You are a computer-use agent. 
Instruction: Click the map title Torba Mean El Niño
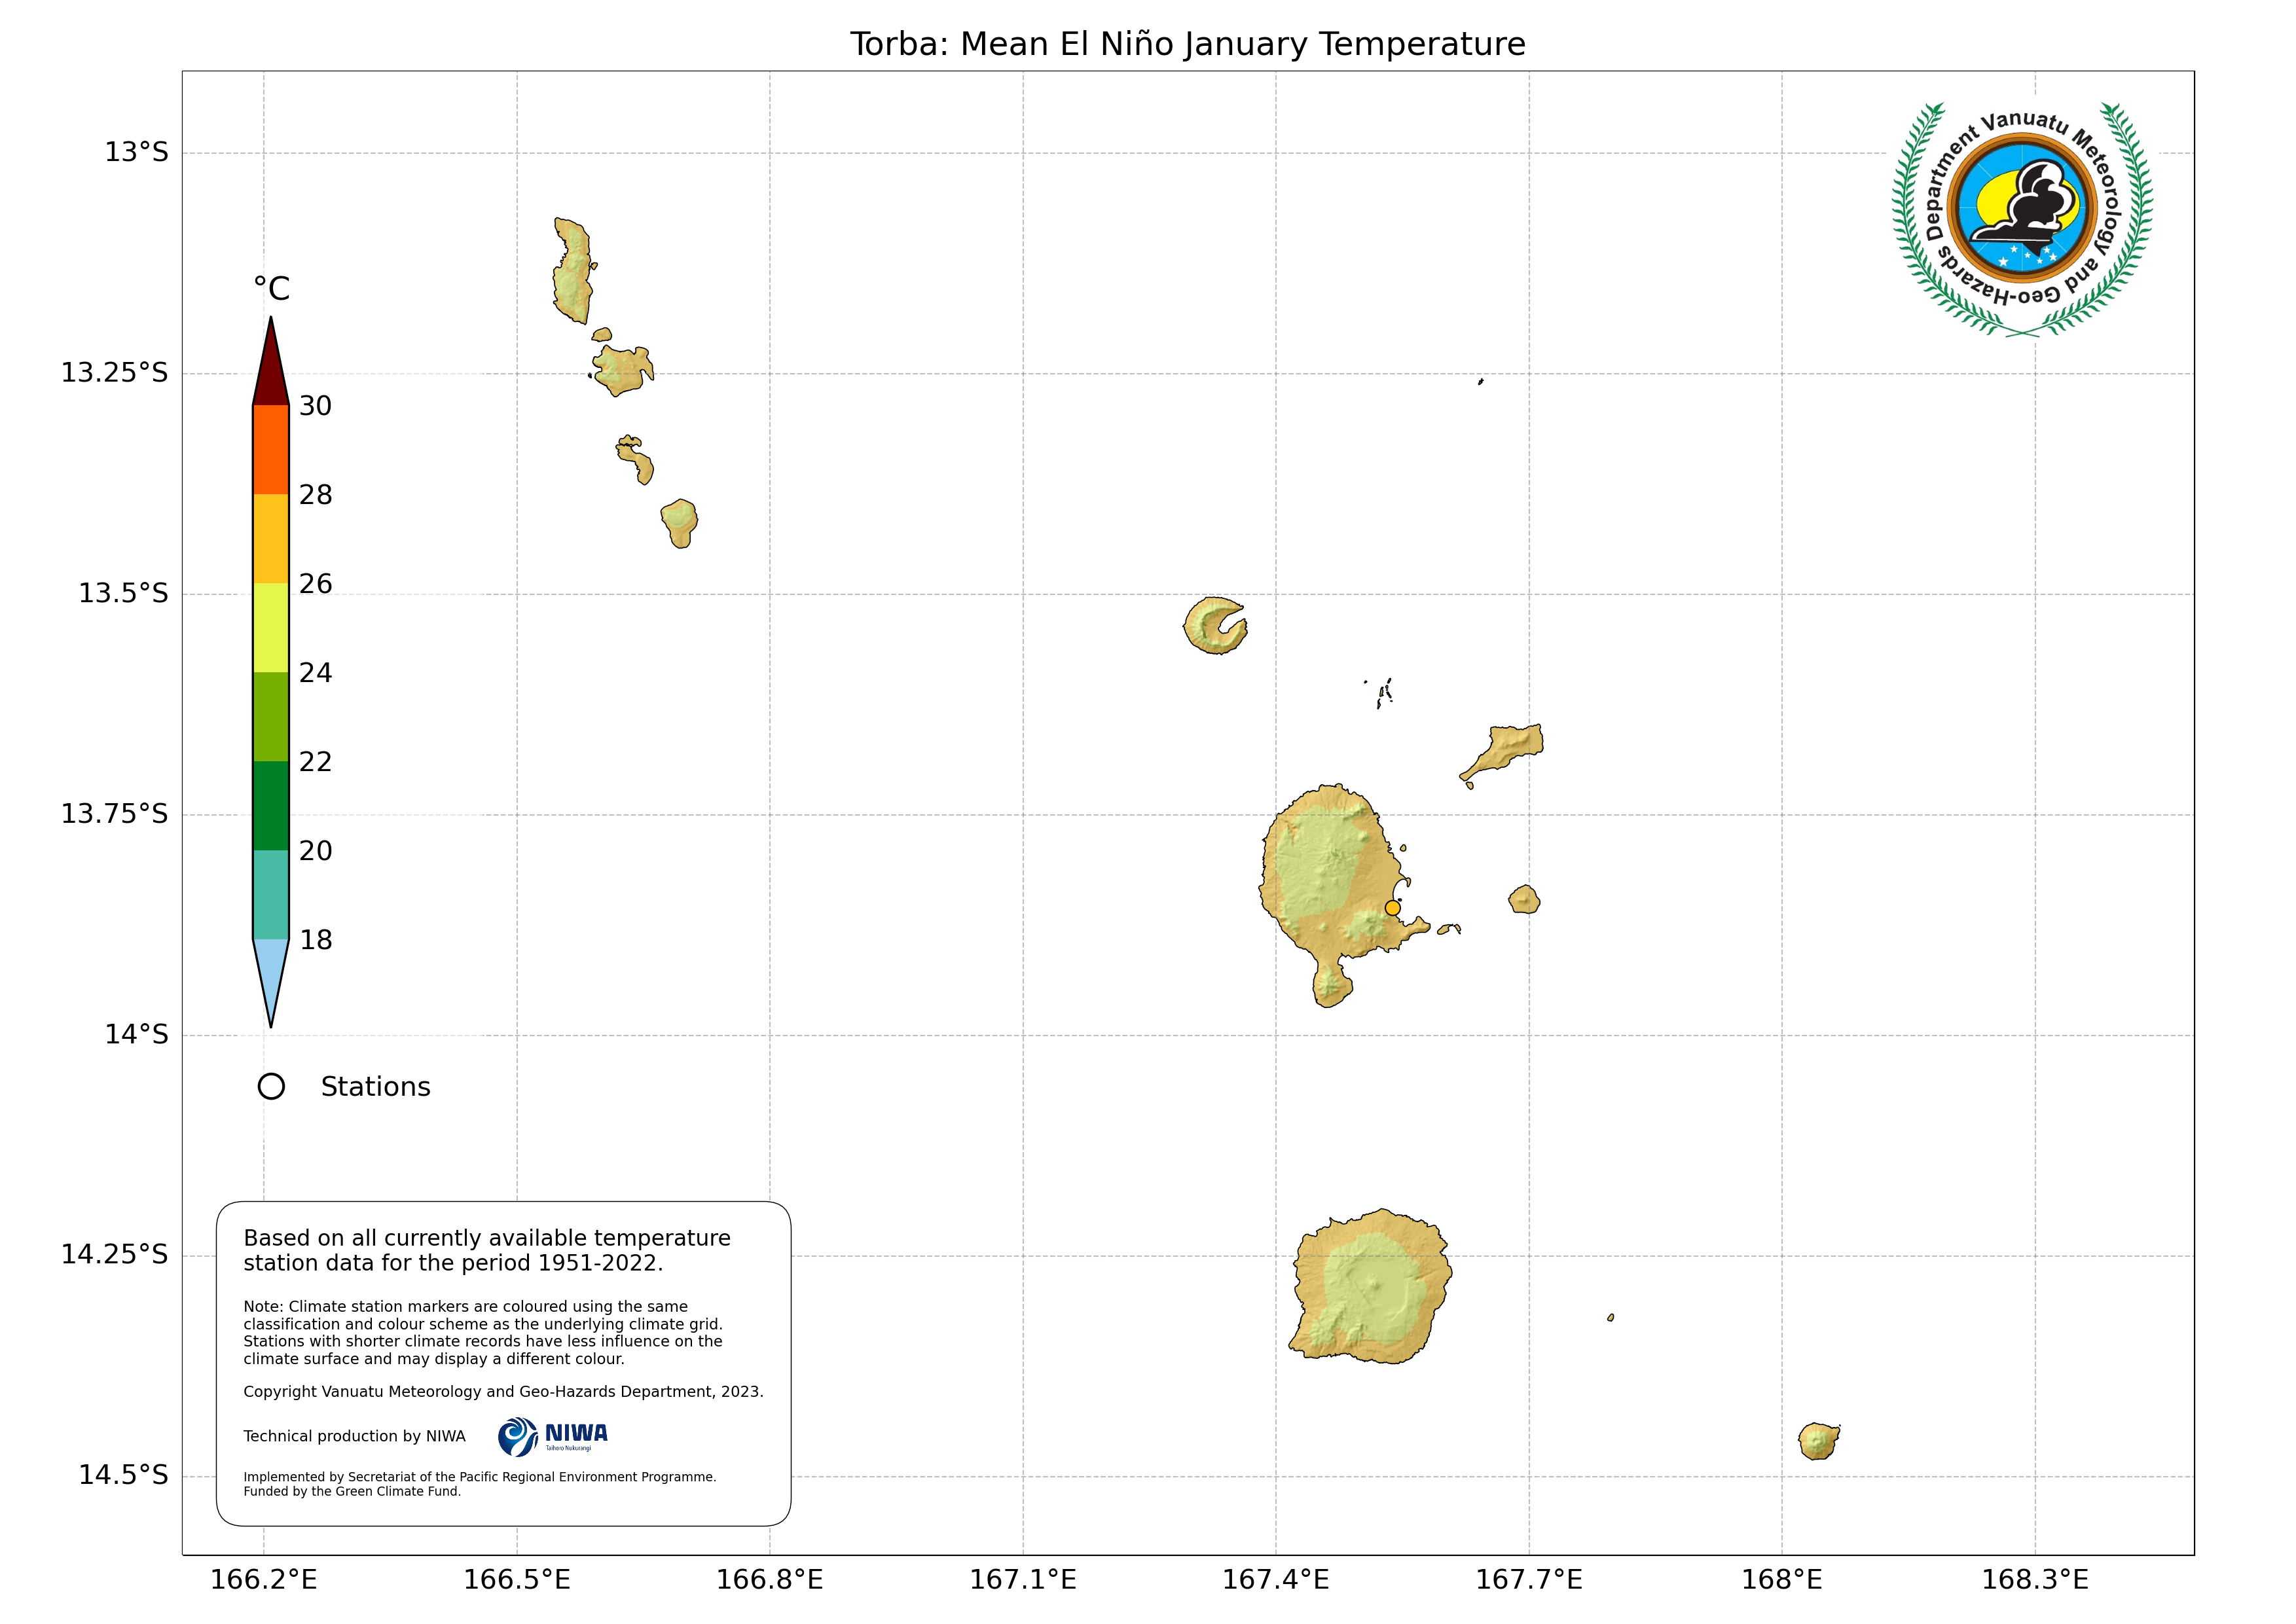pyautogui.click(x=1187, y=44)
